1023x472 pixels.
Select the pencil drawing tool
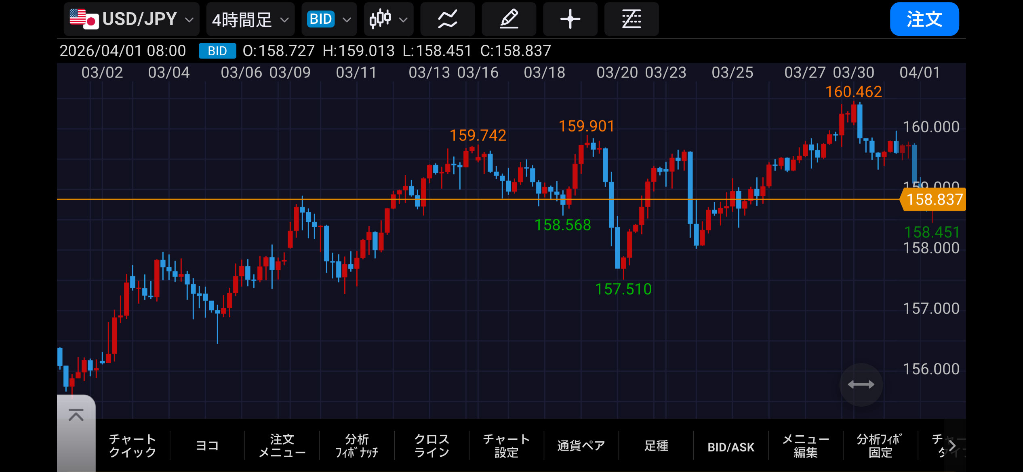pos(509,19)
